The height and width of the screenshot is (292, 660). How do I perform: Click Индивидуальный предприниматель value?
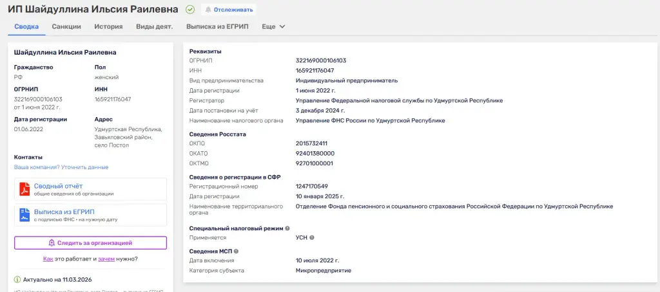pyautogui.click(x=347, y=80)
